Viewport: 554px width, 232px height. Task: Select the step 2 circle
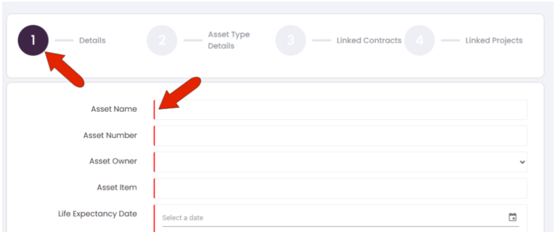pos(162,40)
